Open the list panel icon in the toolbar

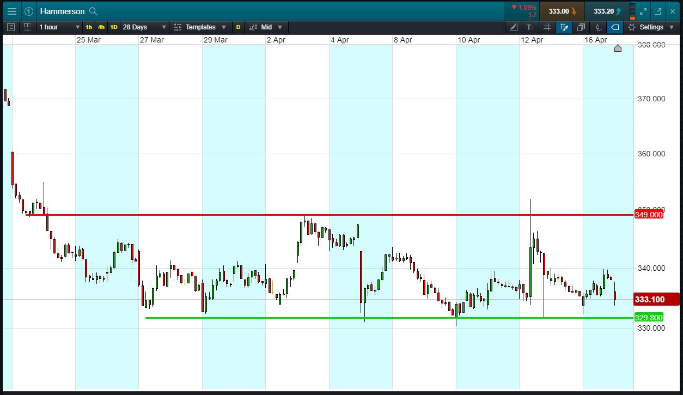pos(11,27)
